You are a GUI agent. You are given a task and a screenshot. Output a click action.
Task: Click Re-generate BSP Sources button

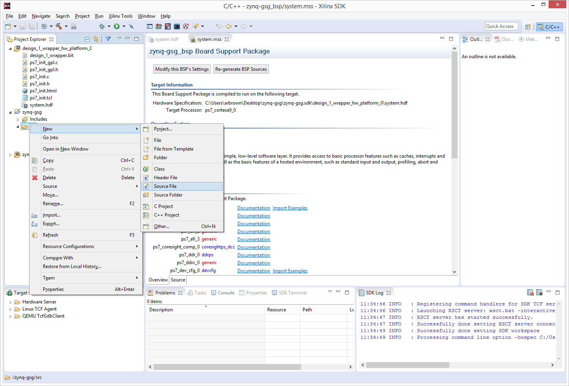pyautogui.click(x=241, y=69)
